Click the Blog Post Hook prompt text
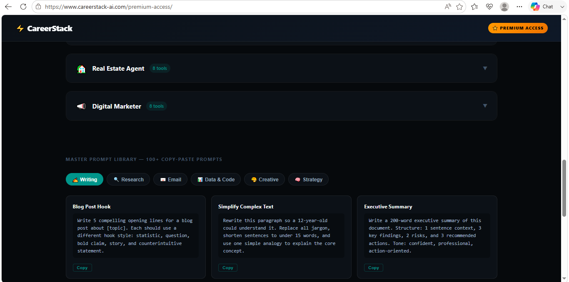The image size is (569, 282). point(136,236)
